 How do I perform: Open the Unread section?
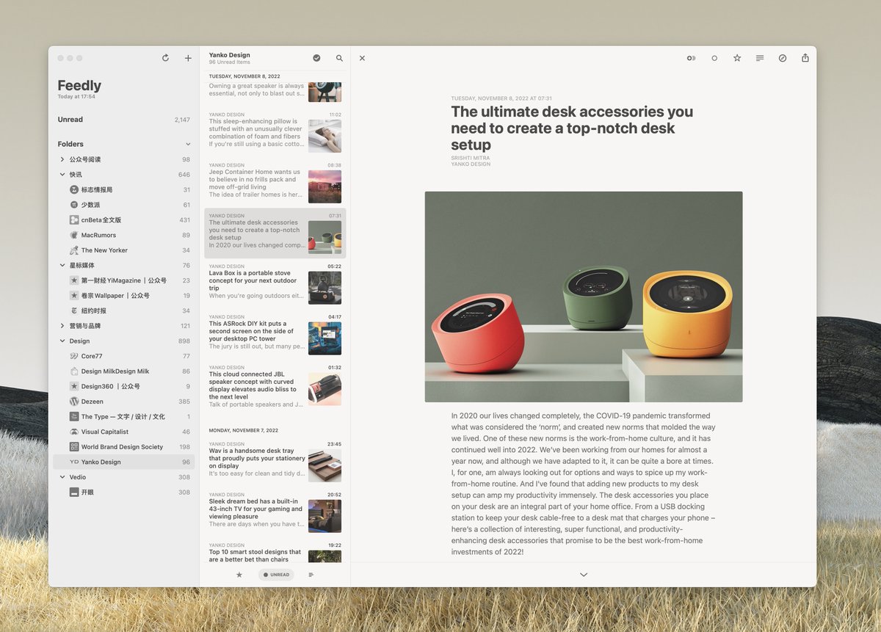coord(123,120)
